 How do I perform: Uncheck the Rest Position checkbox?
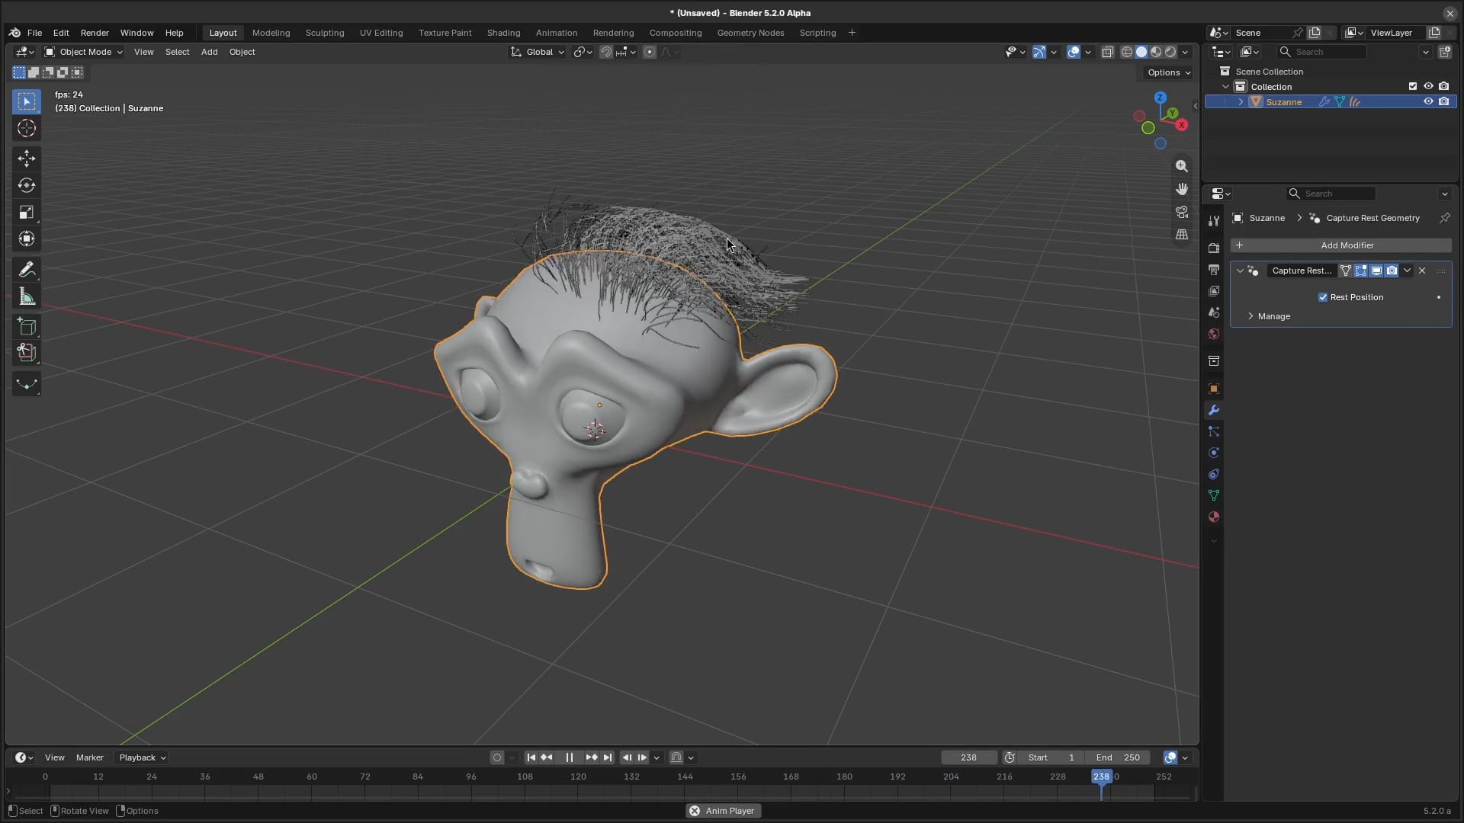[1323, 297]
